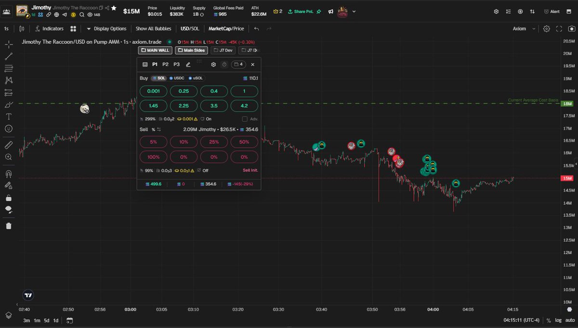The image size is (578, 328).
Task: Select the Main Sides wallet group
Action: point(191,50)
